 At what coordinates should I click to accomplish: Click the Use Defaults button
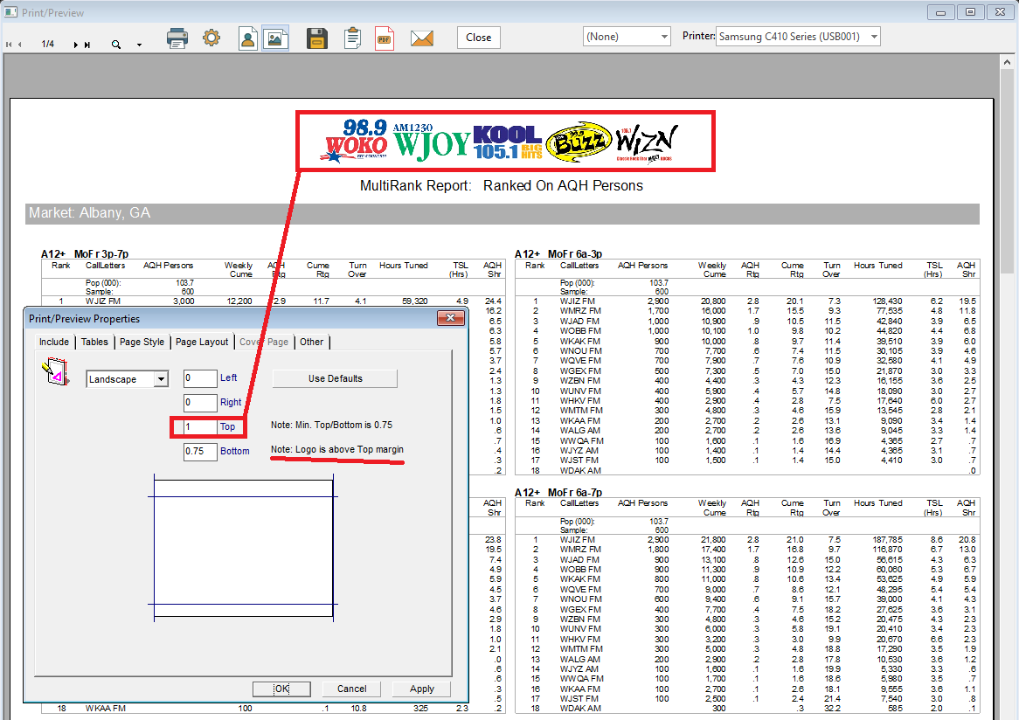[x=335, y=379]
